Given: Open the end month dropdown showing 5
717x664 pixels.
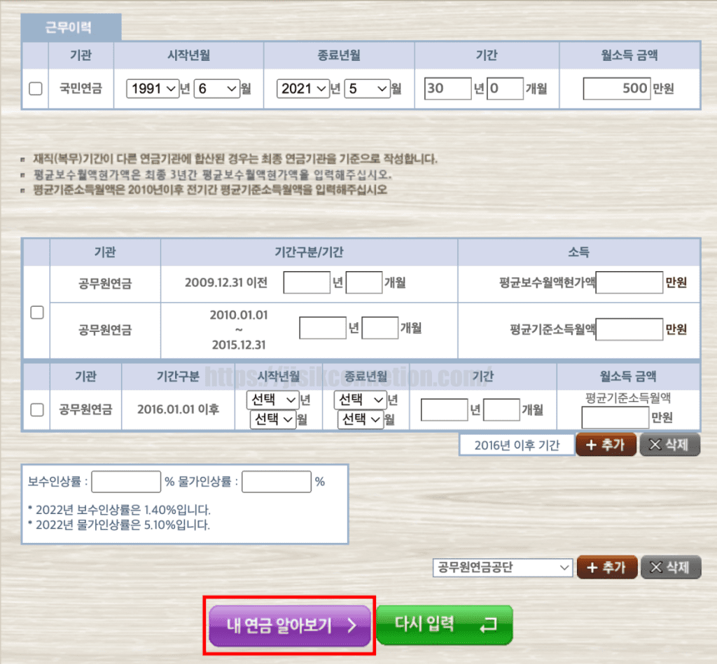Looking at the screenshot, I should (x=367, y=88).
